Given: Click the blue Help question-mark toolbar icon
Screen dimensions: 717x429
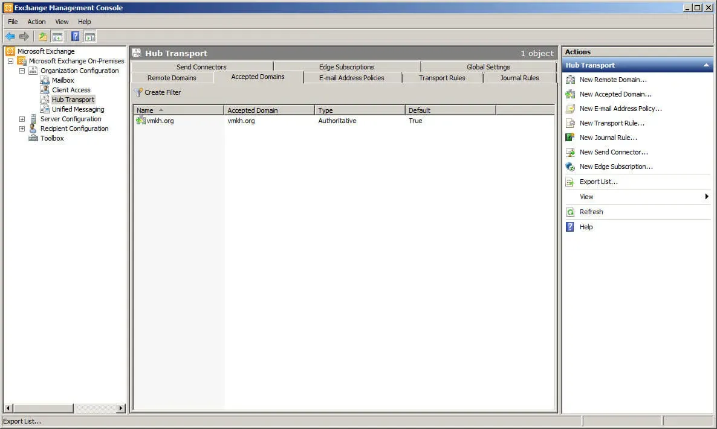Looking at the screenshot, I should click(76, 37).
